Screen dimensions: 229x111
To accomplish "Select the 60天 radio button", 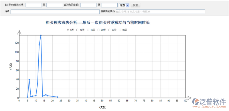I will [x=109, y=30].
